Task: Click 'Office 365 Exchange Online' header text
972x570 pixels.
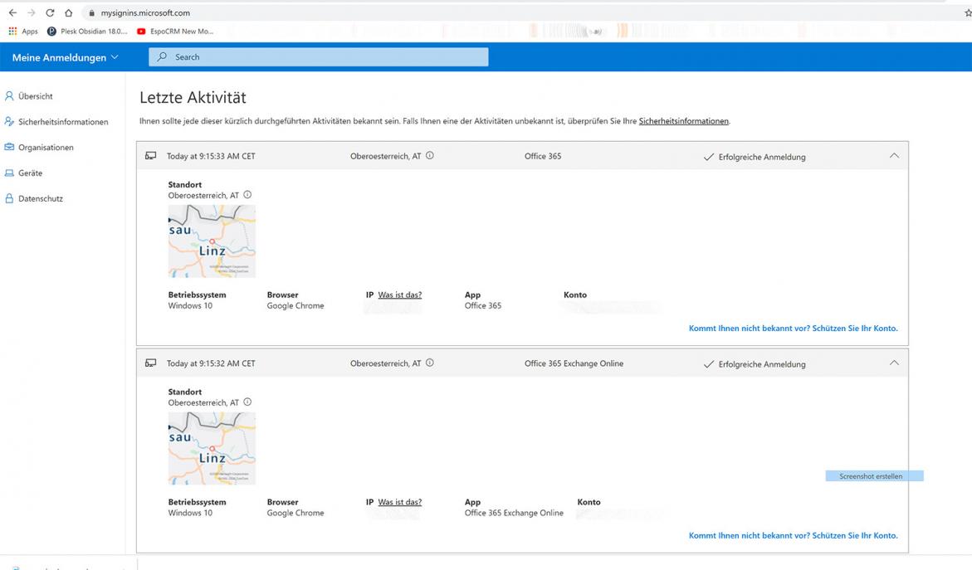Action: coord(574,363)
